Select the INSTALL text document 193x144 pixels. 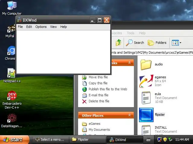tap(159, 130)
